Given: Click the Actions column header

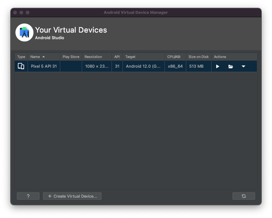Looking at the screenshot, I should [x=234, y=57].
